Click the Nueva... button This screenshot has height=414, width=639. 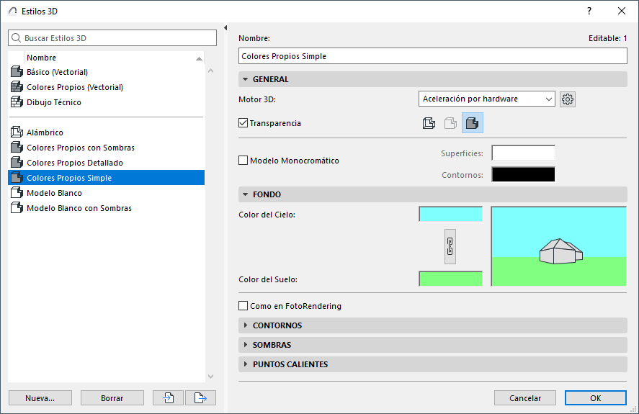[x=40, y=397]
